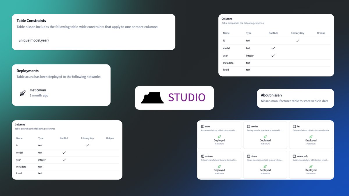This screenshot has height=196, width=349.
Task: Click the green rocket icon in the mclaren card
Action: [x=219, y=166]
